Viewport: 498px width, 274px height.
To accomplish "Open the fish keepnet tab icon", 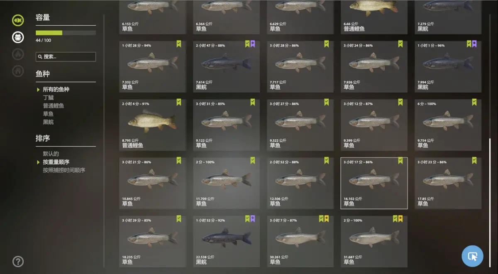I will (x=18, y=20).
